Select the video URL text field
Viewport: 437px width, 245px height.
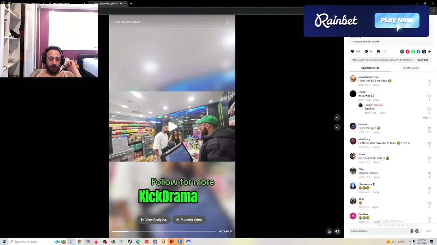[x=382, y=60]
